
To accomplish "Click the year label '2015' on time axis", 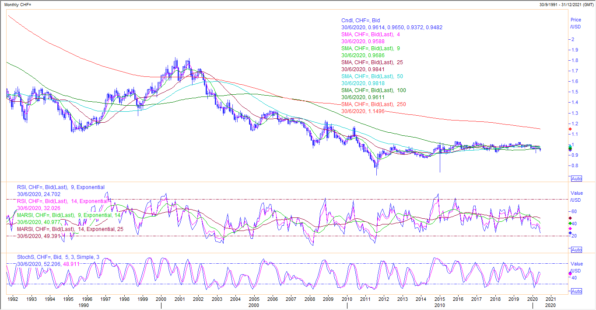I will point(440,300).
